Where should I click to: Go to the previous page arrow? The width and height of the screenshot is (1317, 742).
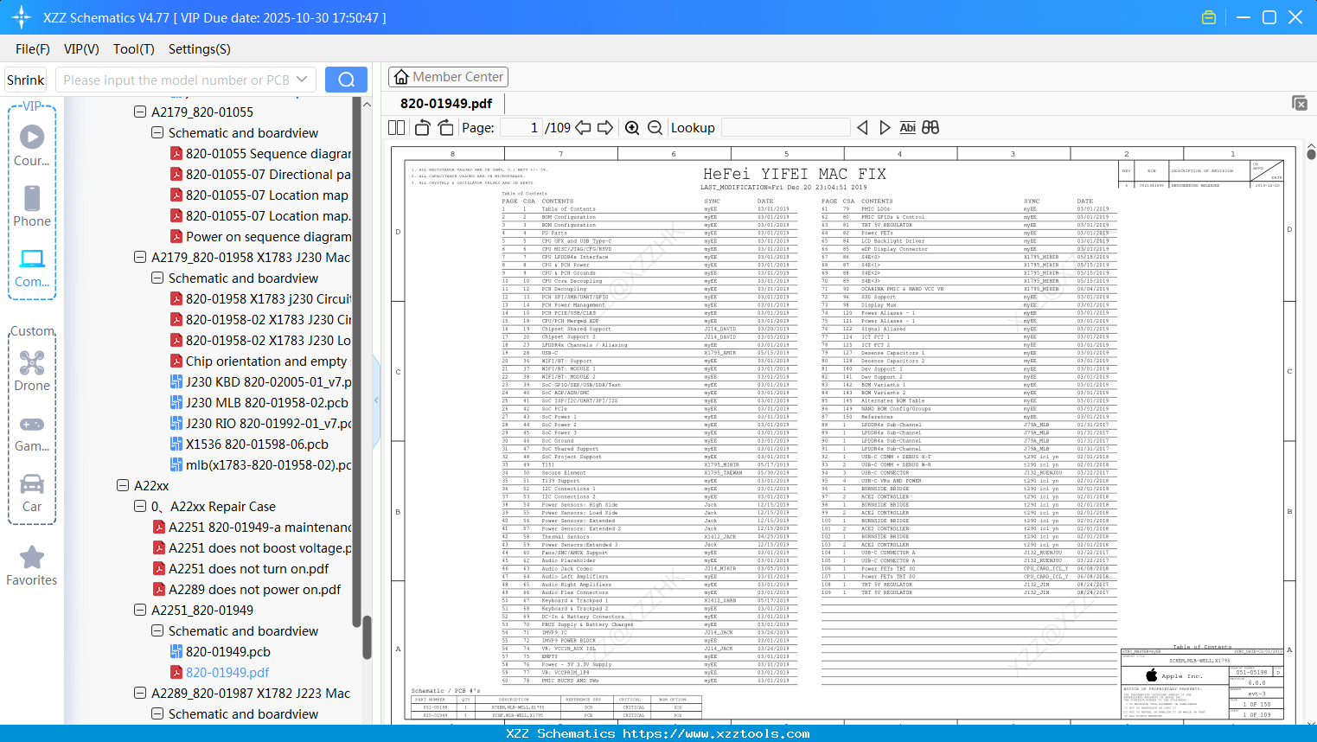pyautogui.click(x=583, y=128)
